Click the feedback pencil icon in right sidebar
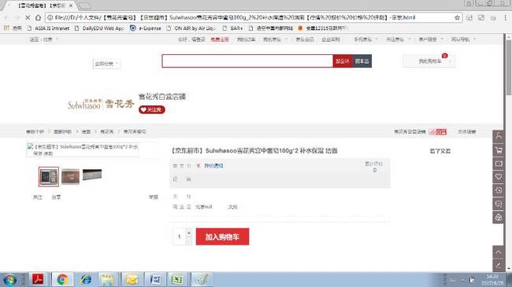The width and height of the screenshot is (512, 287). click(x=499, y=265)
